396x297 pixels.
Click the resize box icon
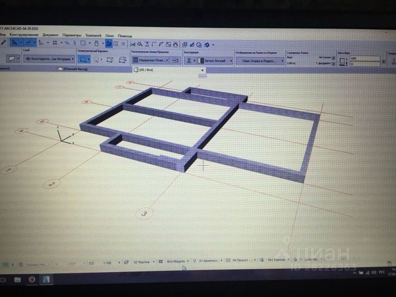168,45
